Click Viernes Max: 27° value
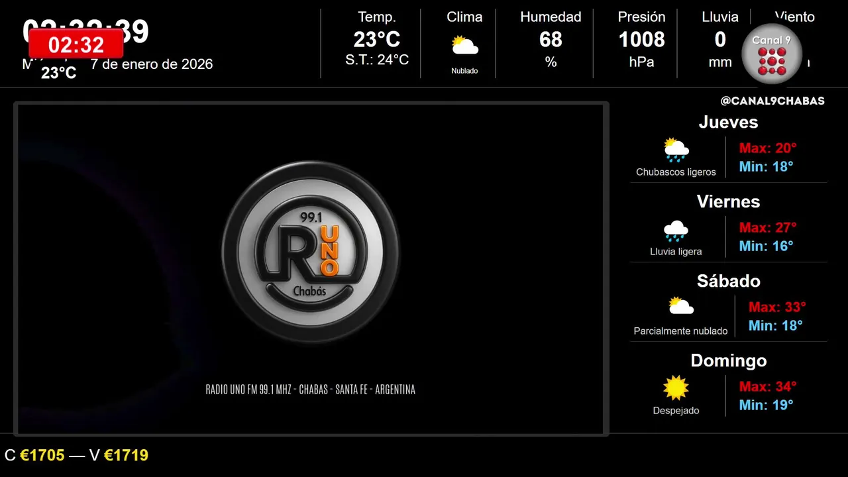 [x=768, y=227]
